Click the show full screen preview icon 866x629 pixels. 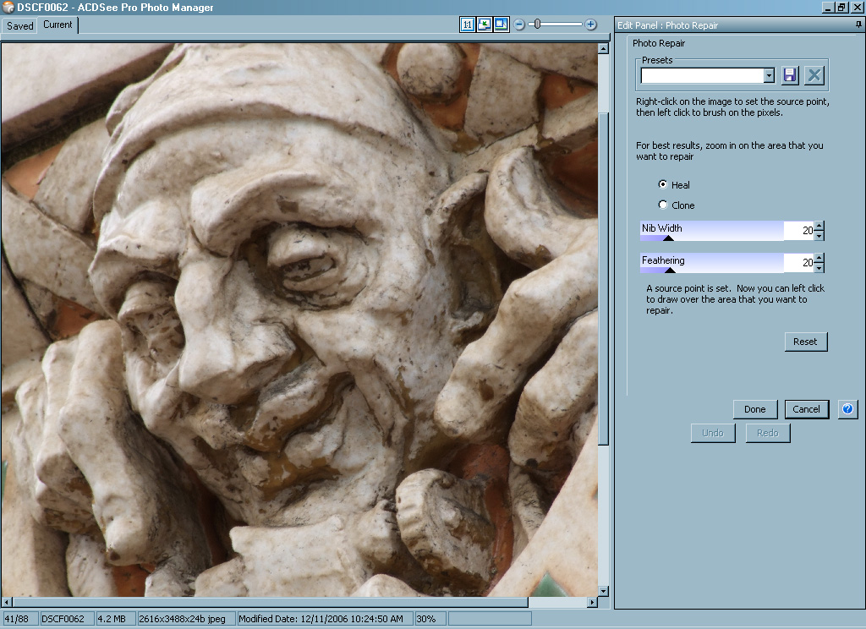501,25
